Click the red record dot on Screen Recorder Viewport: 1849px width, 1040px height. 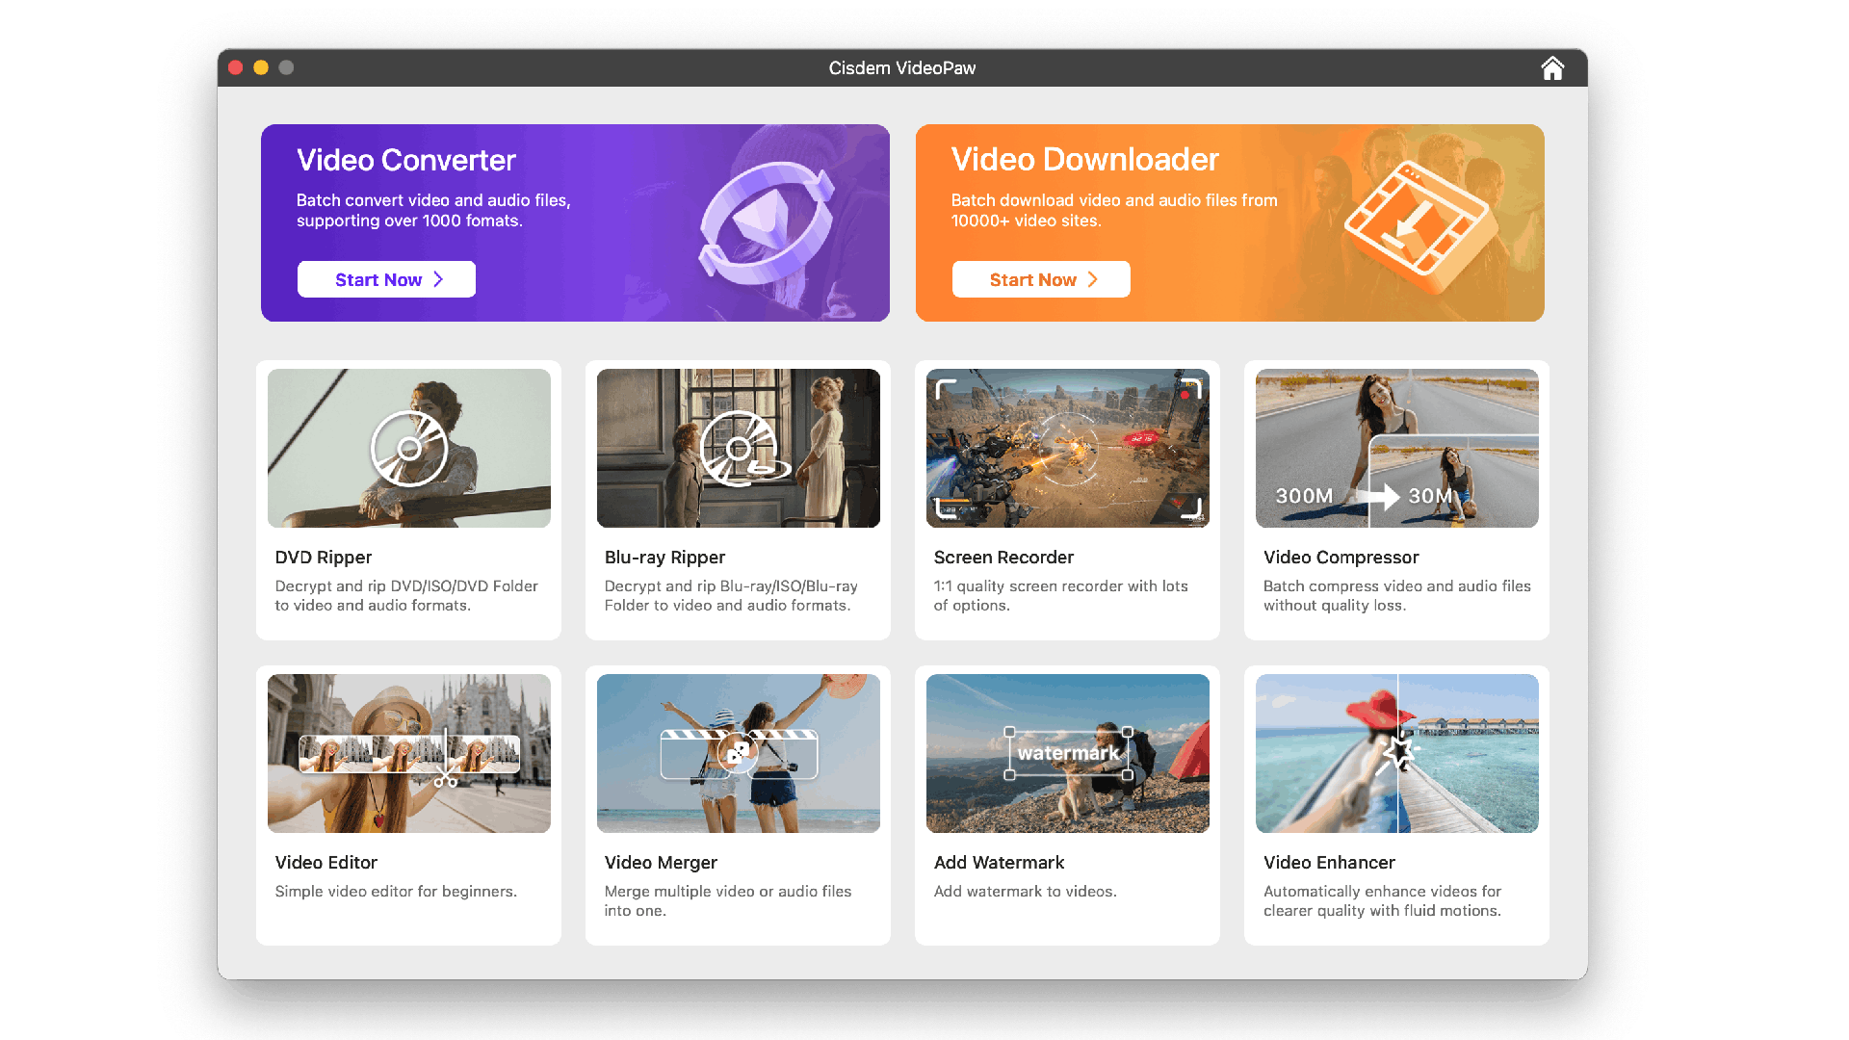1185,394
